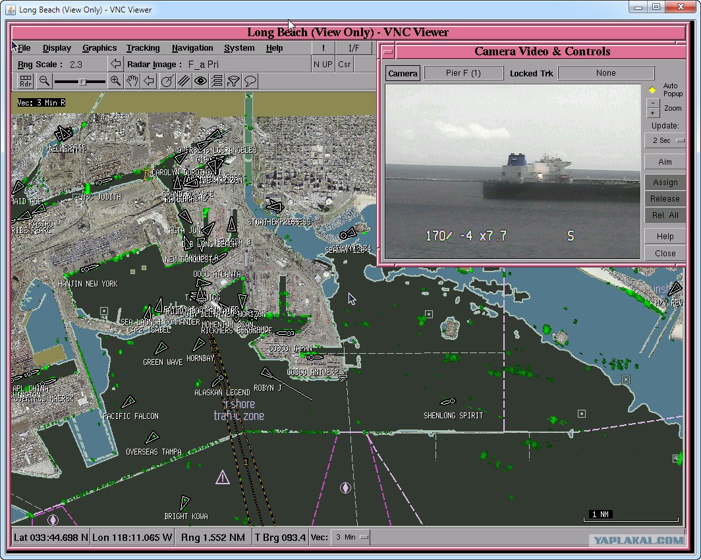
Task: Open the list lines icon
Action: 217,81
